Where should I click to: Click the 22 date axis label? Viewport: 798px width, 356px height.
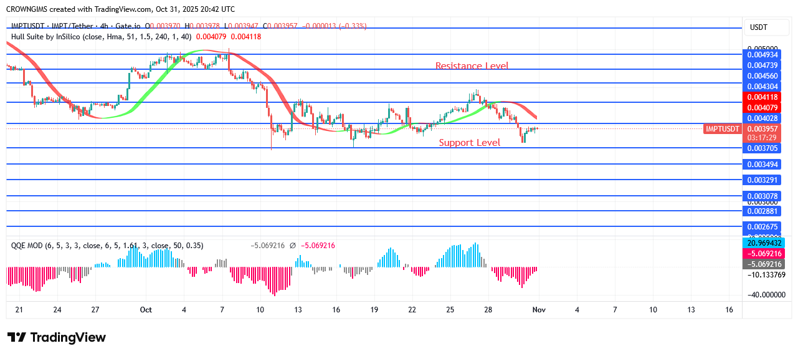click(x=412, y=310)
